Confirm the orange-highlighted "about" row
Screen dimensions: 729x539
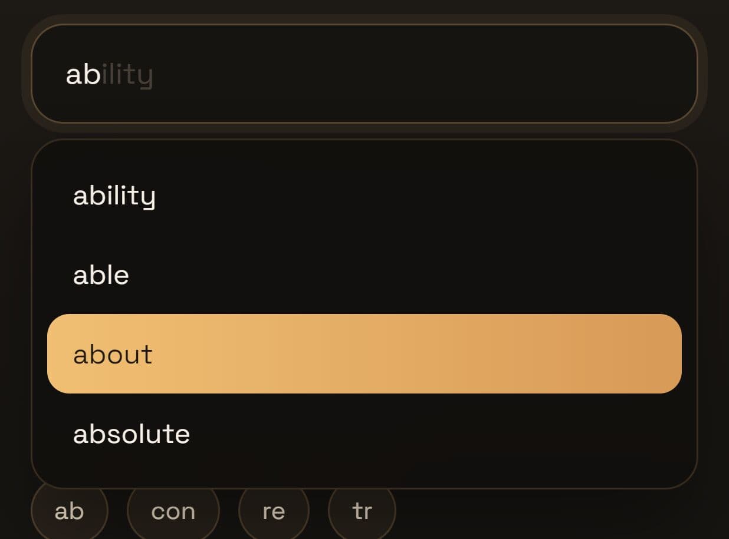click(364, 354)
